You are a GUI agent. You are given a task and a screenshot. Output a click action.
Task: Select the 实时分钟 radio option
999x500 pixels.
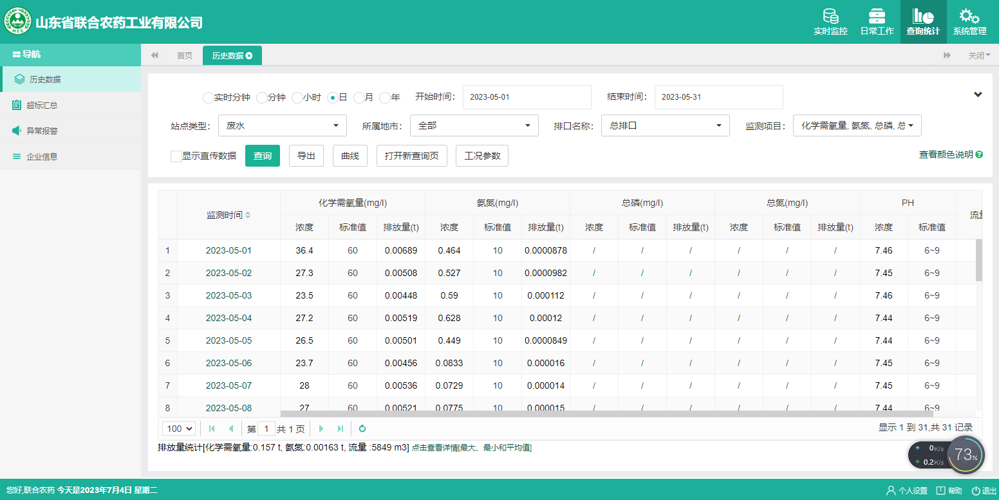point(208,98)
